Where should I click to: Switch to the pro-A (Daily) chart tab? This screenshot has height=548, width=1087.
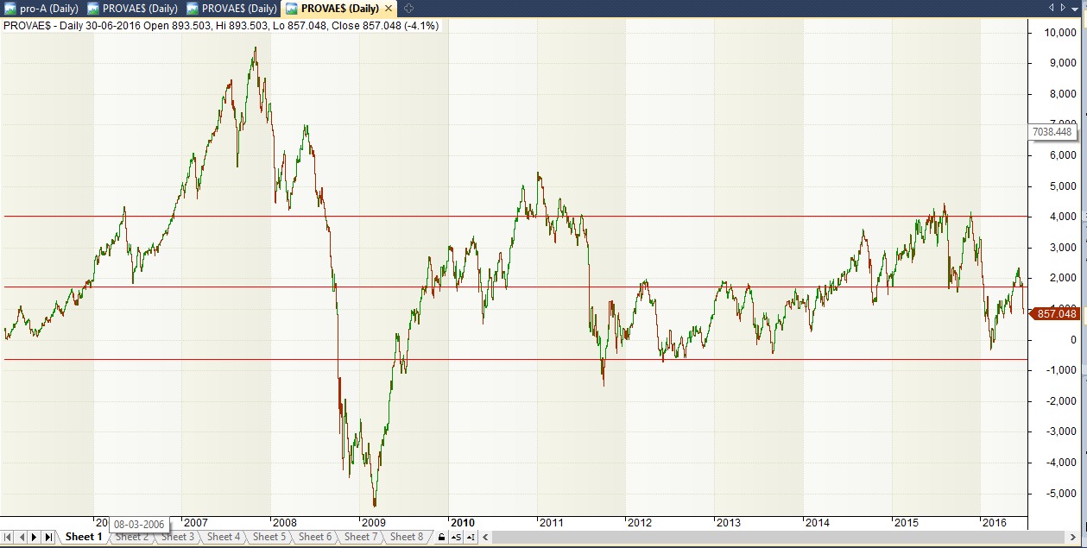(42, 9)
